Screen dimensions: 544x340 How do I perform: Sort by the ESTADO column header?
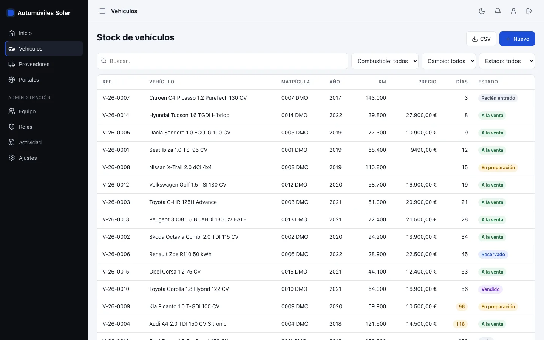488,82
